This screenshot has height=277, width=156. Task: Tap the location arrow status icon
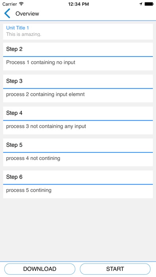coord(141,4)
